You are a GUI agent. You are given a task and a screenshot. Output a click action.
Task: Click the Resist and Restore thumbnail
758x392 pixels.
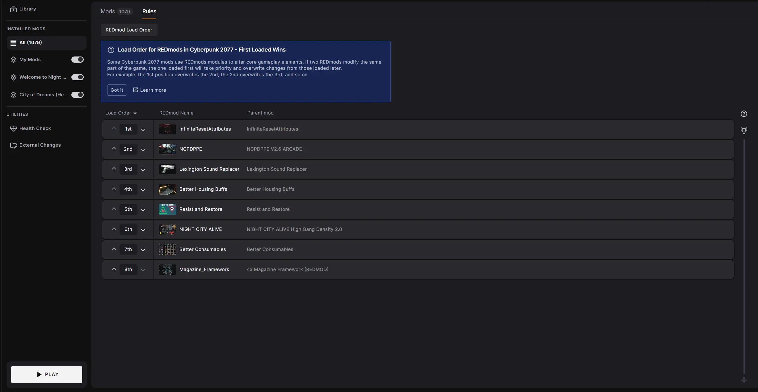click(x=167, y=209)
